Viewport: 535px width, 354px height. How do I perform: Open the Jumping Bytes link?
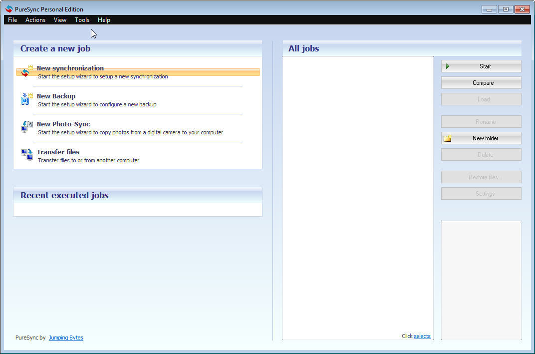click(66, 337)
